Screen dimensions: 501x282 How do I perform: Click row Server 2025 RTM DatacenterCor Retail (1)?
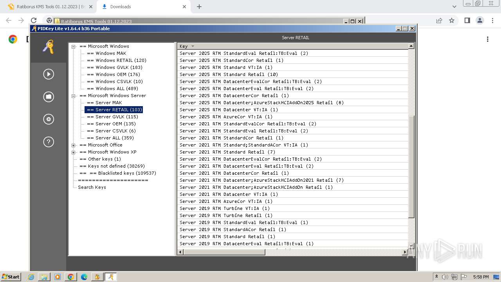pos(293,96)
